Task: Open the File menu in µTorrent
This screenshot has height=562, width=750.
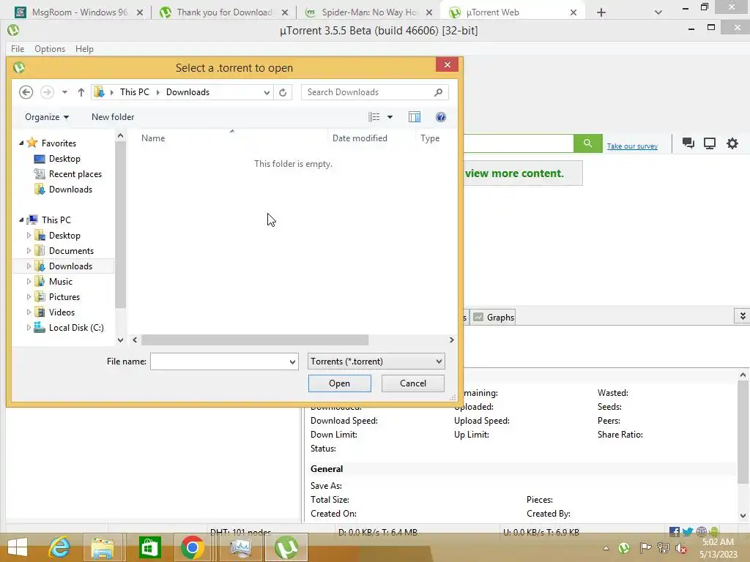Action: (18, 49)
